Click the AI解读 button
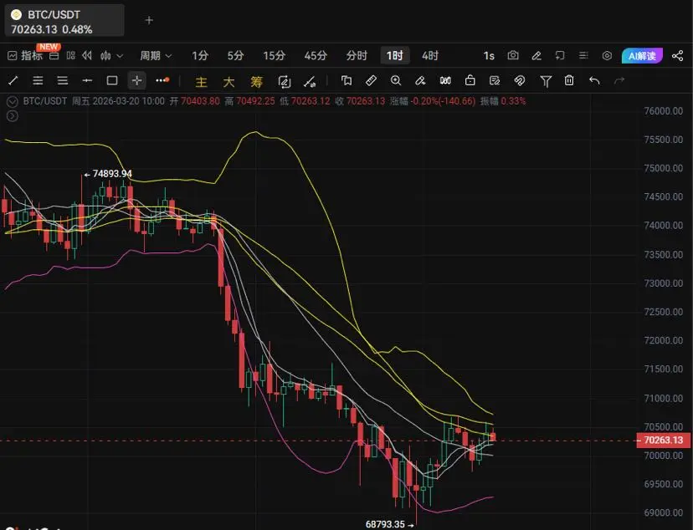The height and width of the screenshot is (530, 693). [642, 56]
